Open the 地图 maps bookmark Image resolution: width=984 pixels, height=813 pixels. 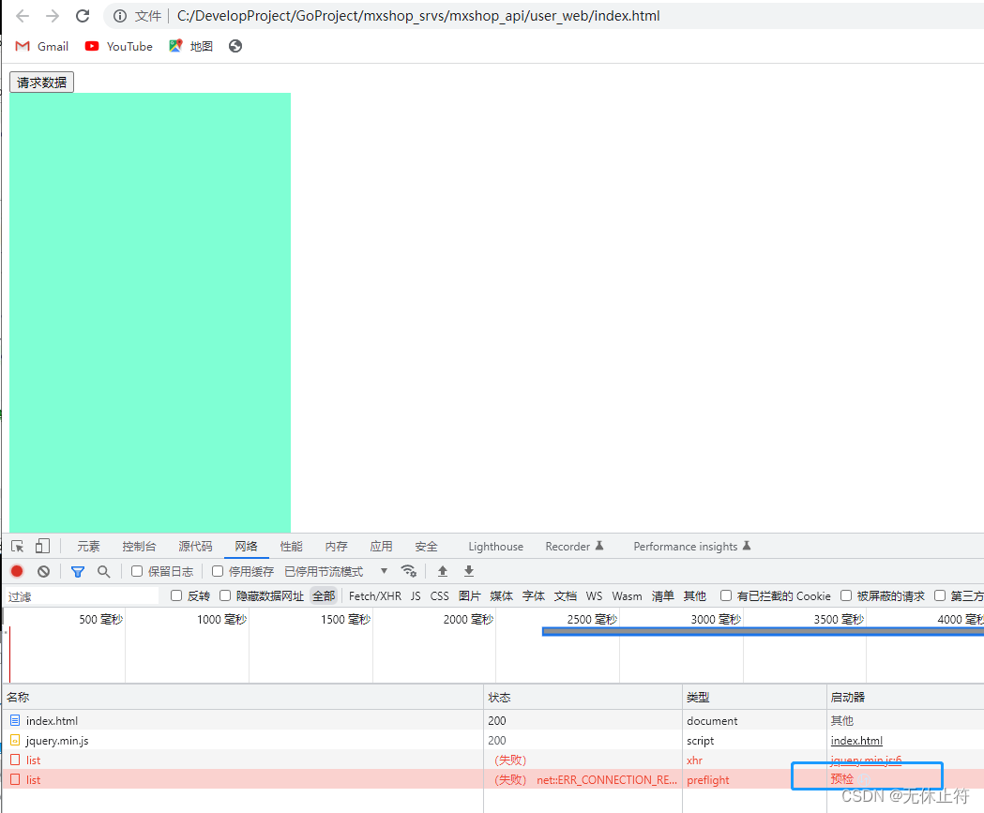tap(190, 47)
